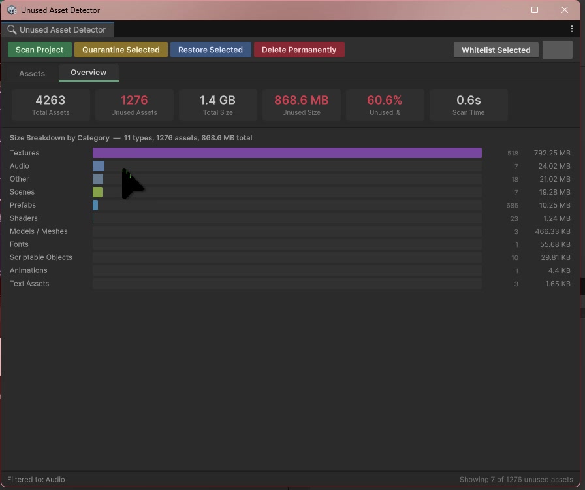Switch to the Assets tab
The height and width of the screenshot is (490, 585).
[32, 74]
